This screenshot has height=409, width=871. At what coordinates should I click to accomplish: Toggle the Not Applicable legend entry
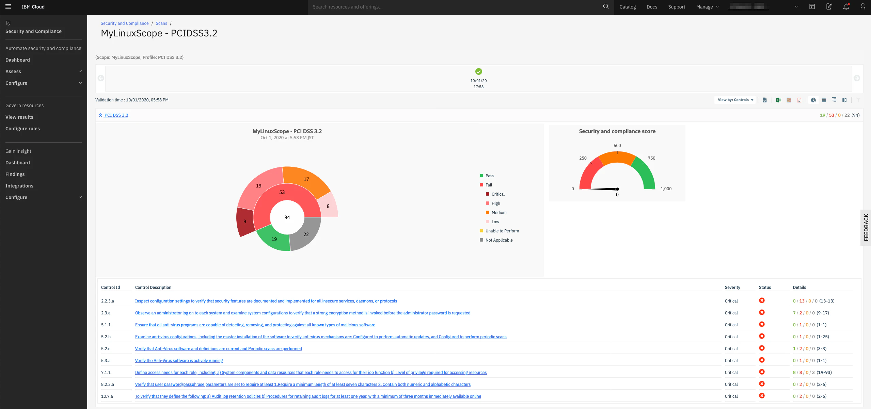coord(496,240)
